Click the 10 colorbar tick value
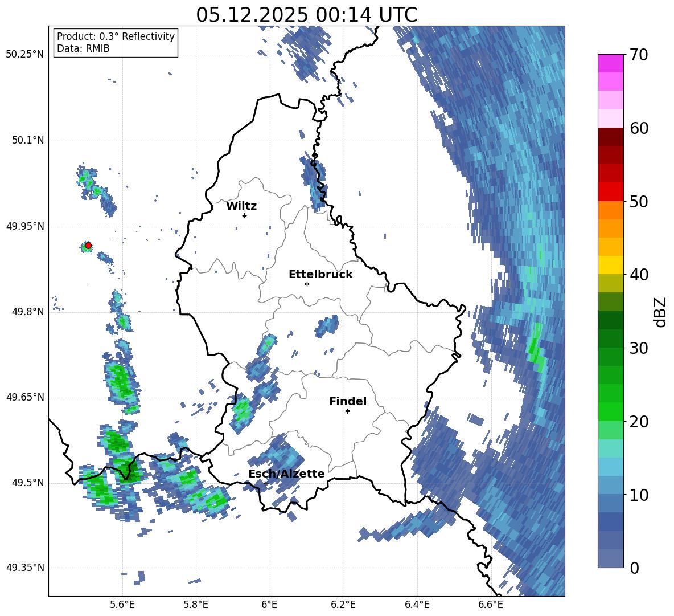Screen dimensions: 674x616 pos(639,495)
